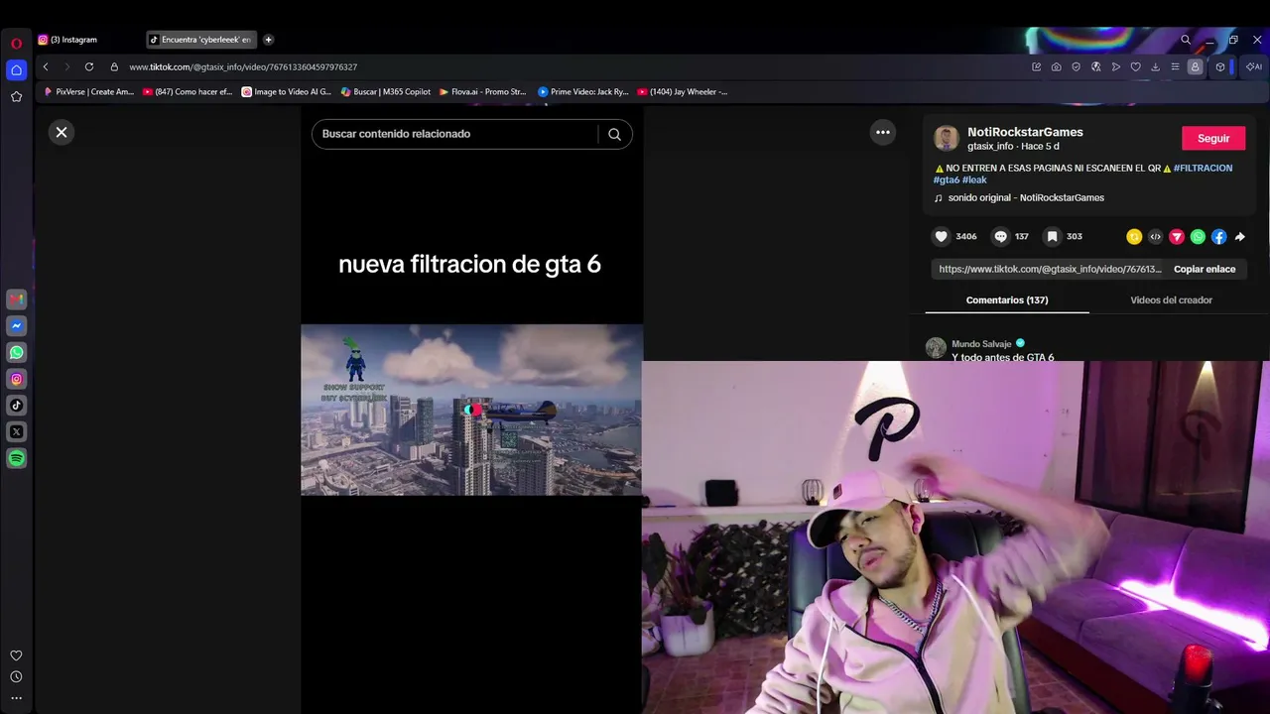The width and height of the screenshot is (1270, 714).
Task: Switch to the '(3) Instagram' browser tab
Action: (x=72, y=40)
